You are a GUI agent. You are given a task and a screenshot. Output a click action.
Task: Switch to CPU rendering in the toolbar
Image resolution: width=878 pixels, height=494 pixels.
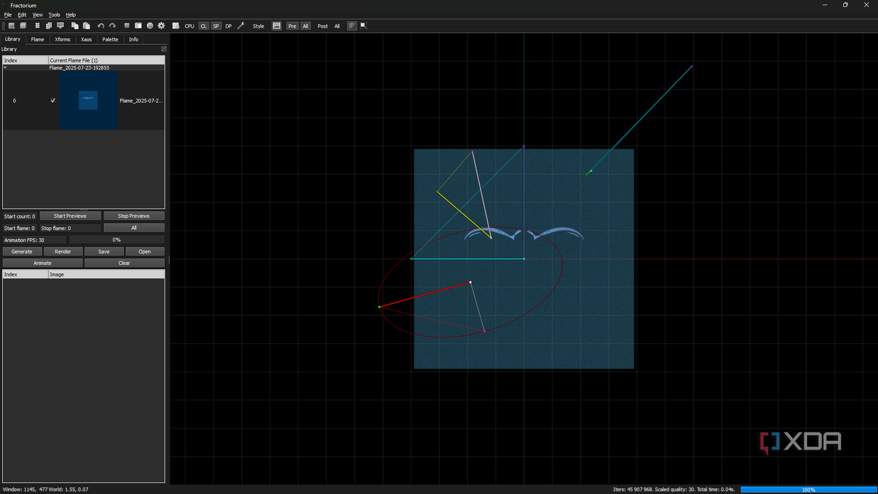[x=190, y=26]
